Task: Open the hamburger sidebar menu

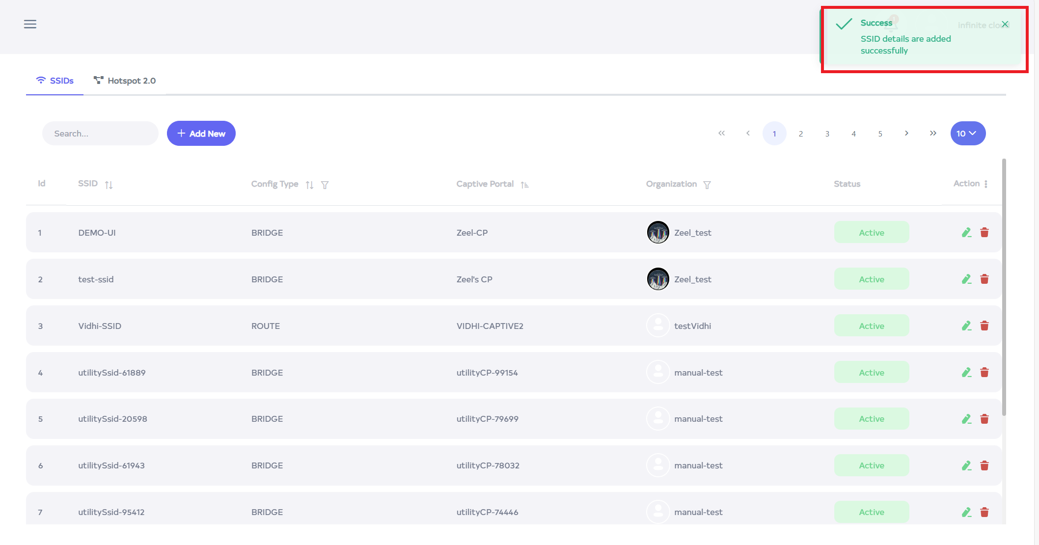Action: (x=30, y=24)
